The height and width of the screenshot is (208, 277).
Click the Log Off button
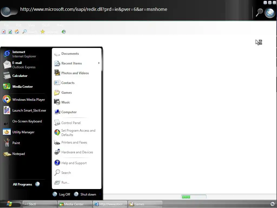coord(61,194)
